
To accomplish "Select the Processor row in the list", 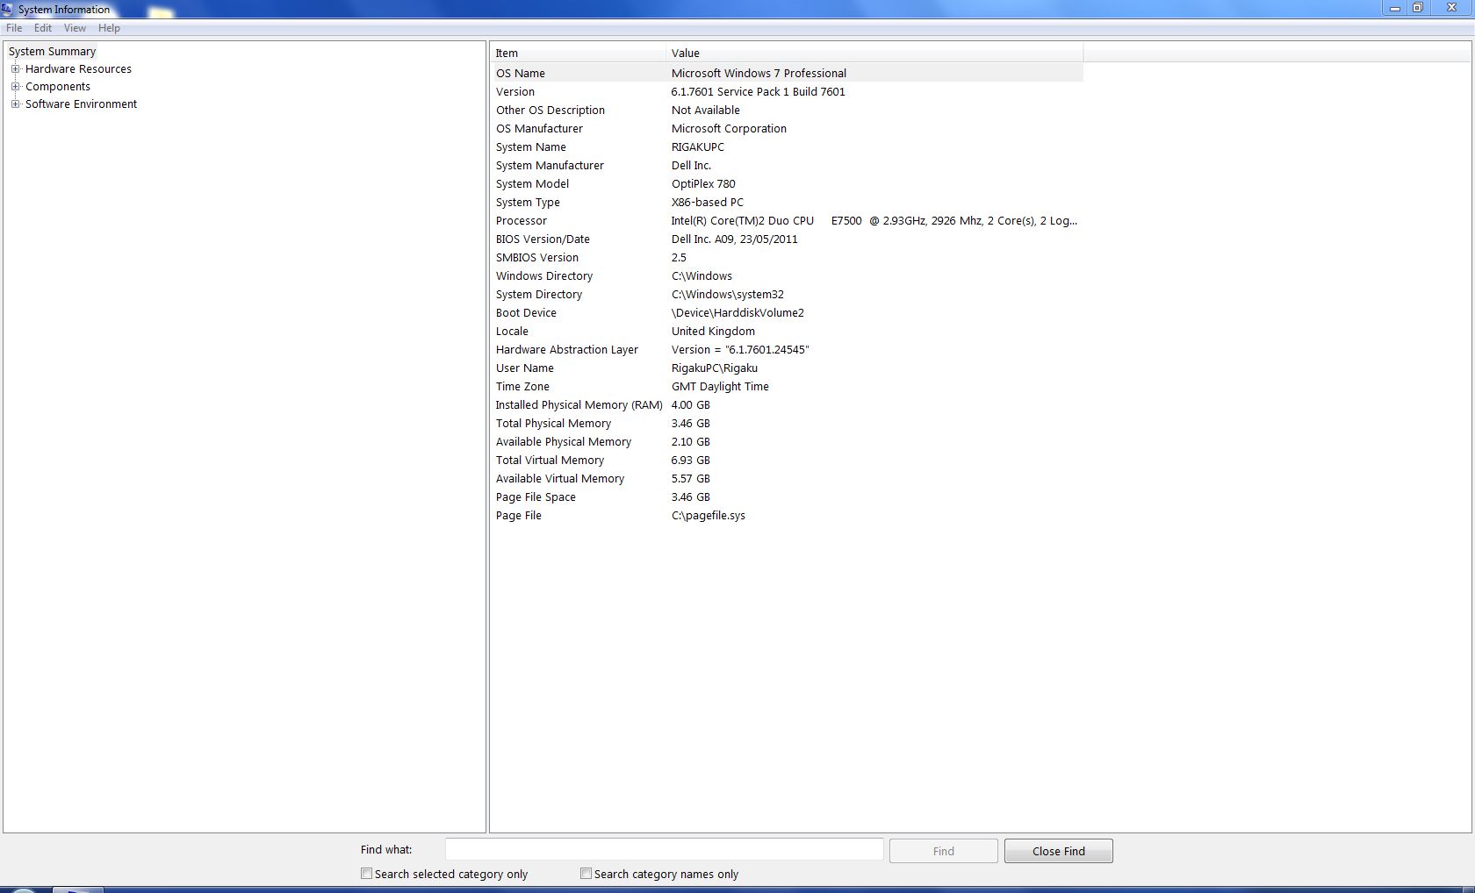I will [x=522, y=221].
